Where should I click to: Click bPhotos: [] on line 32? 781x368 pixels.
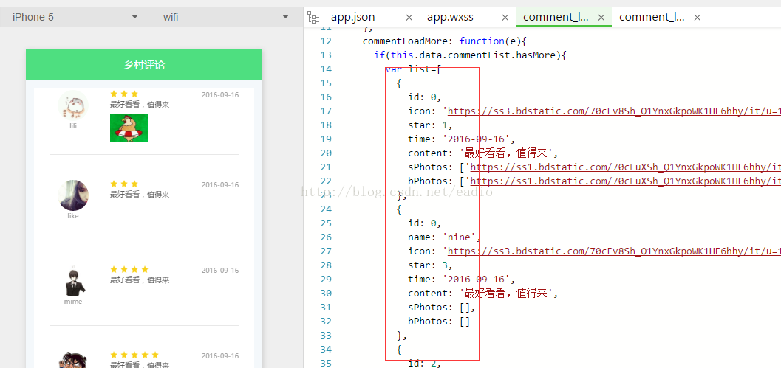coord(439,322)
